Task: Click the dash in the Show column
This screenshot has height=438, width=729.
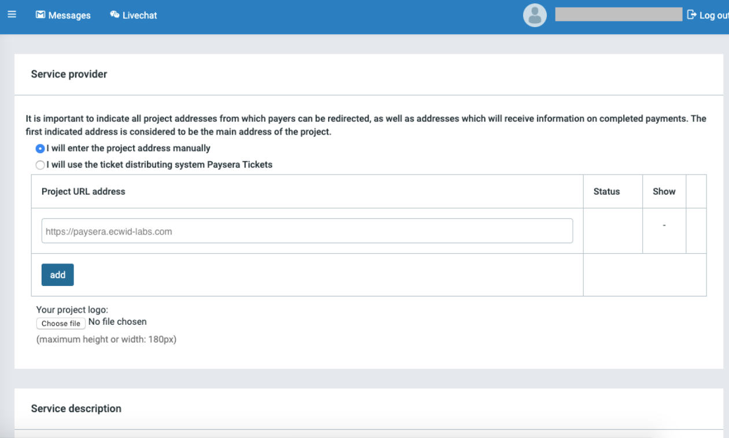Action: [664, 224]
